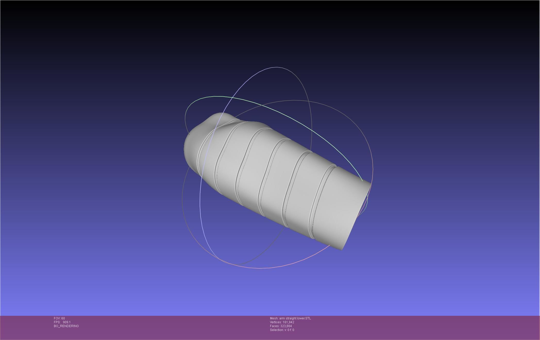Click the 'Selection: v: 0 f: 0' entry
This screenshot has height=340, width=540.
[282, 330]
